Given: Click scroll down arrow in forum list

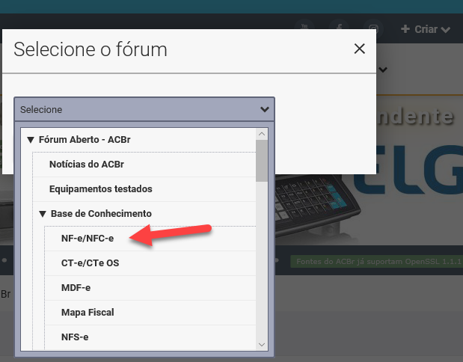Looking at the screenshot, I should (x=262, y=345).
